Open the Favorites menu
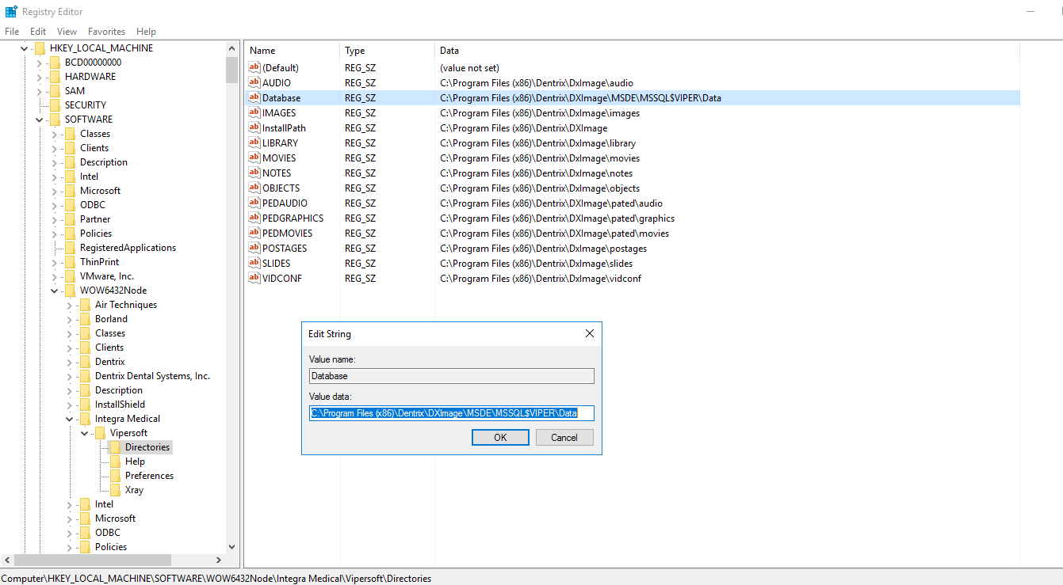The image size is (1063, 585). pos(106,31)
